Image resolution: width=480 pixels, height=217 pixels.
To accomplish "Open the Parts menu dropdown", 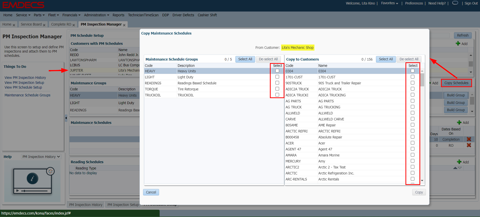I will pos(39,15).
